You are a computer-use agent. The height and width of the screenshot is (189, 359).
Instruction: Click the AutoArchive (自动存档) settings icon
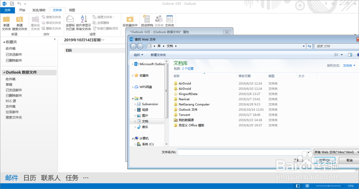pyautogui.click(x=147, y=21)
